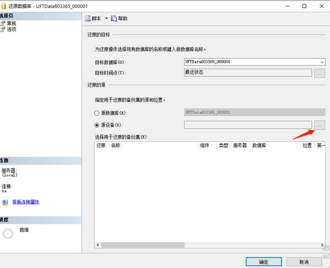Click the 帮助 help icon

[x=114, y=19]
